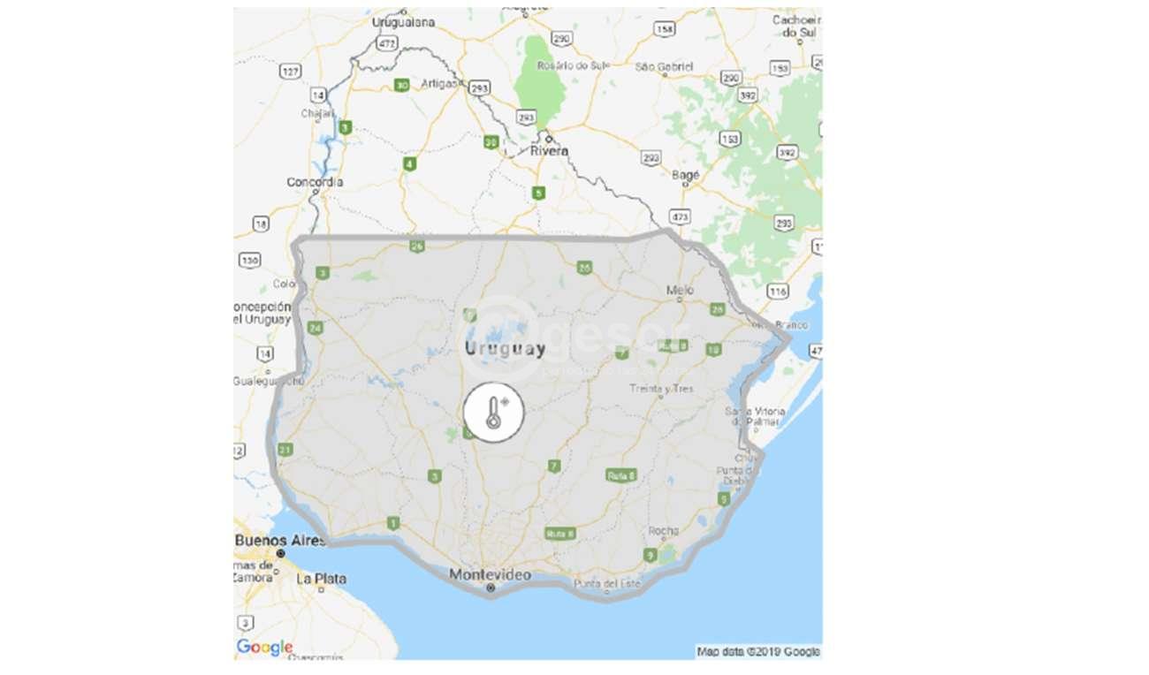Click the route 4 shield south of Artigas

coord(409,164)
